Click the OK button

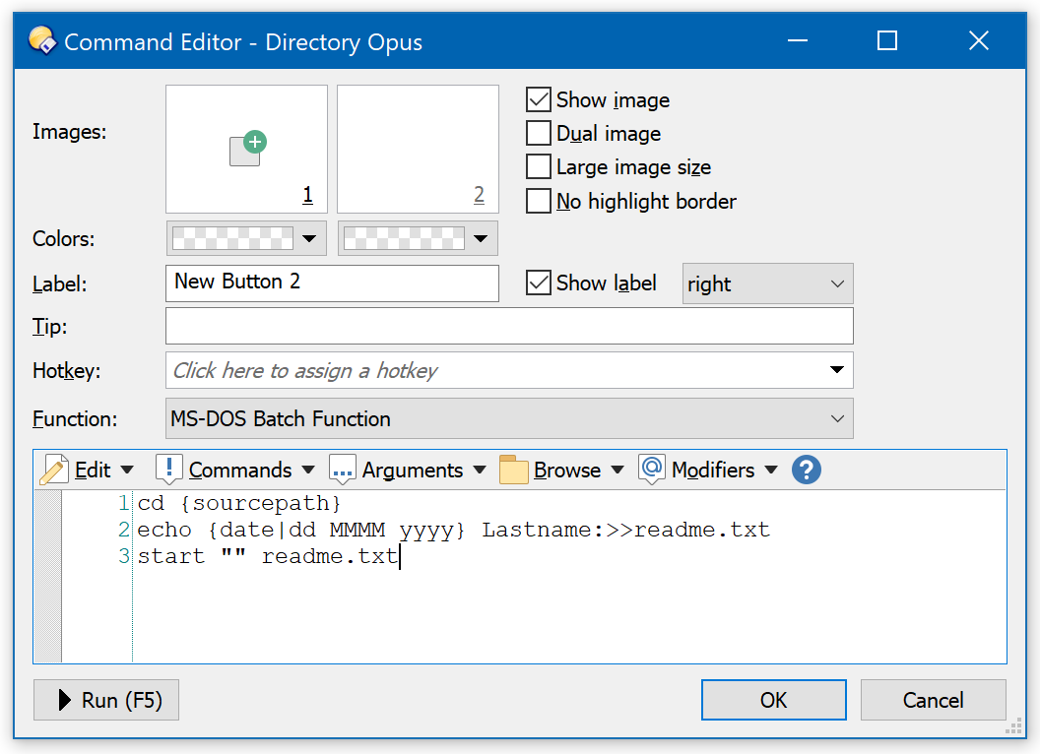[773, 700]
